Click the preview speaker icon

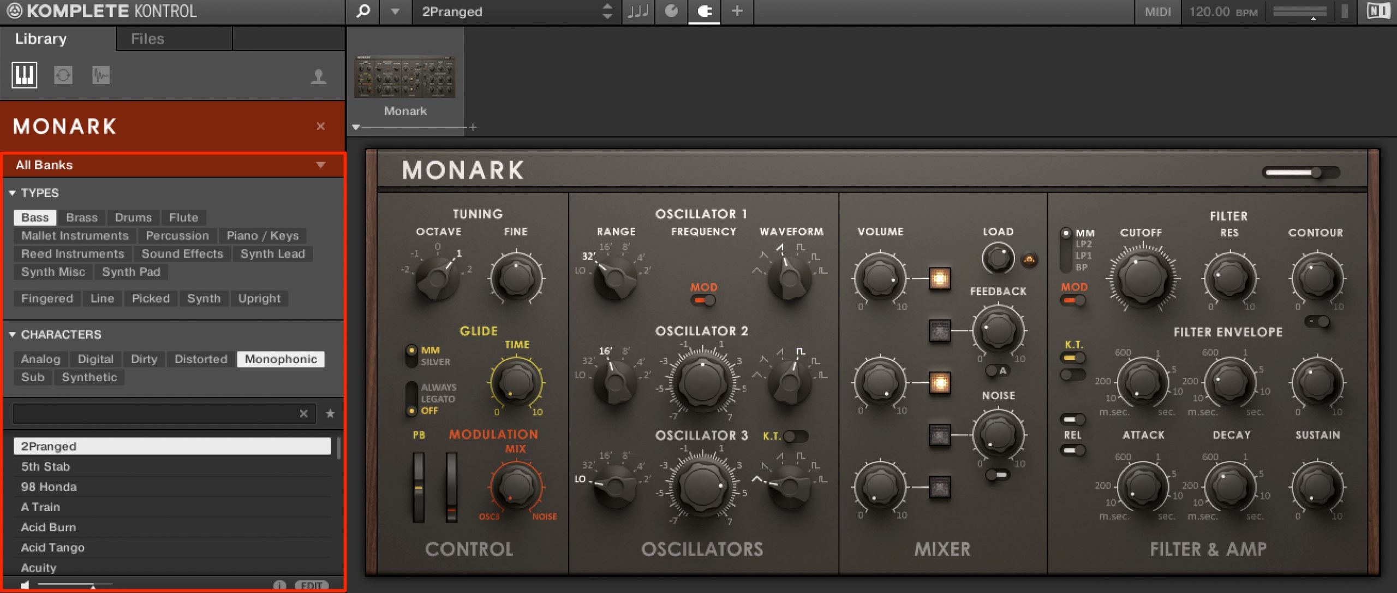25,585
